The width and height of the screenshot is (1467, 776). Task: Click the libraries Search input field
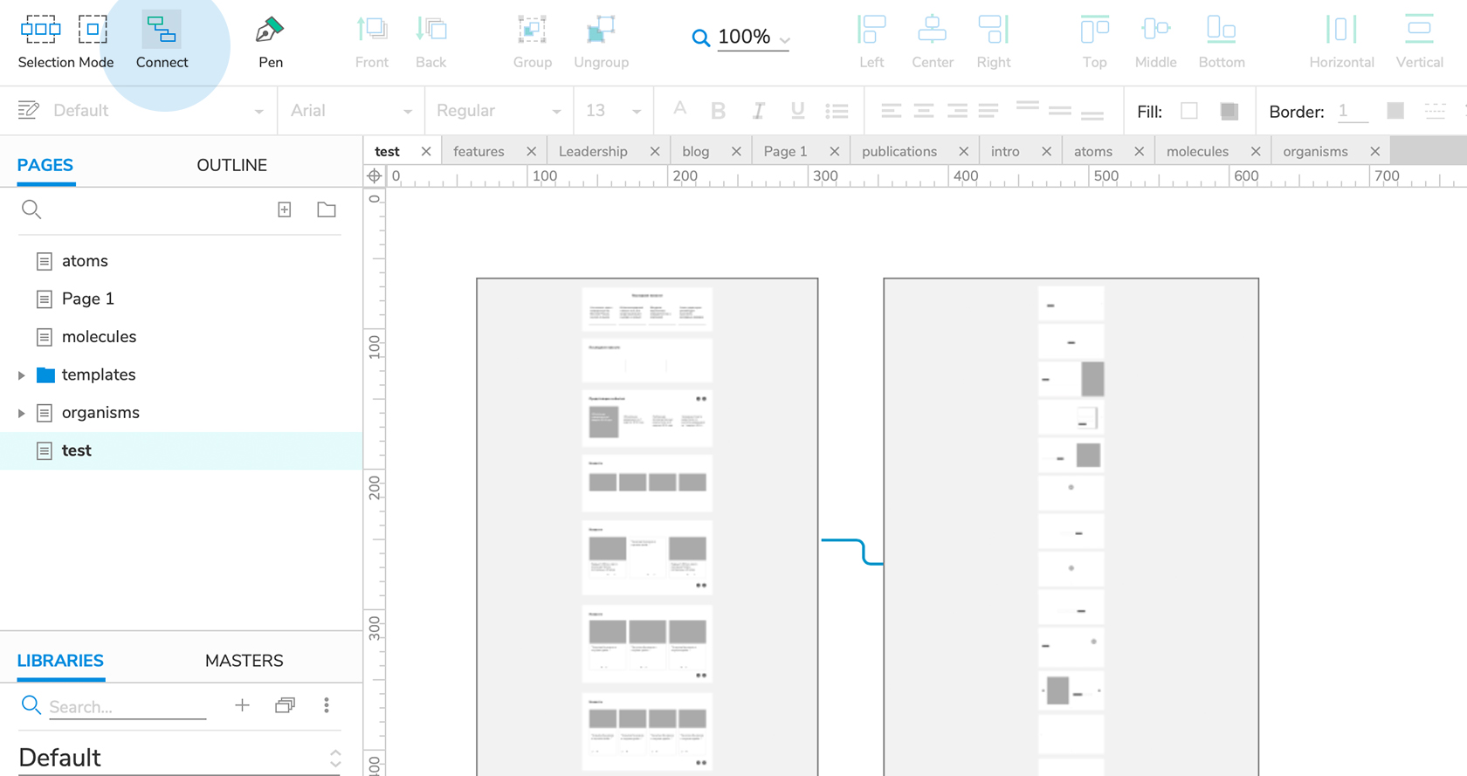tap(127, 706)
